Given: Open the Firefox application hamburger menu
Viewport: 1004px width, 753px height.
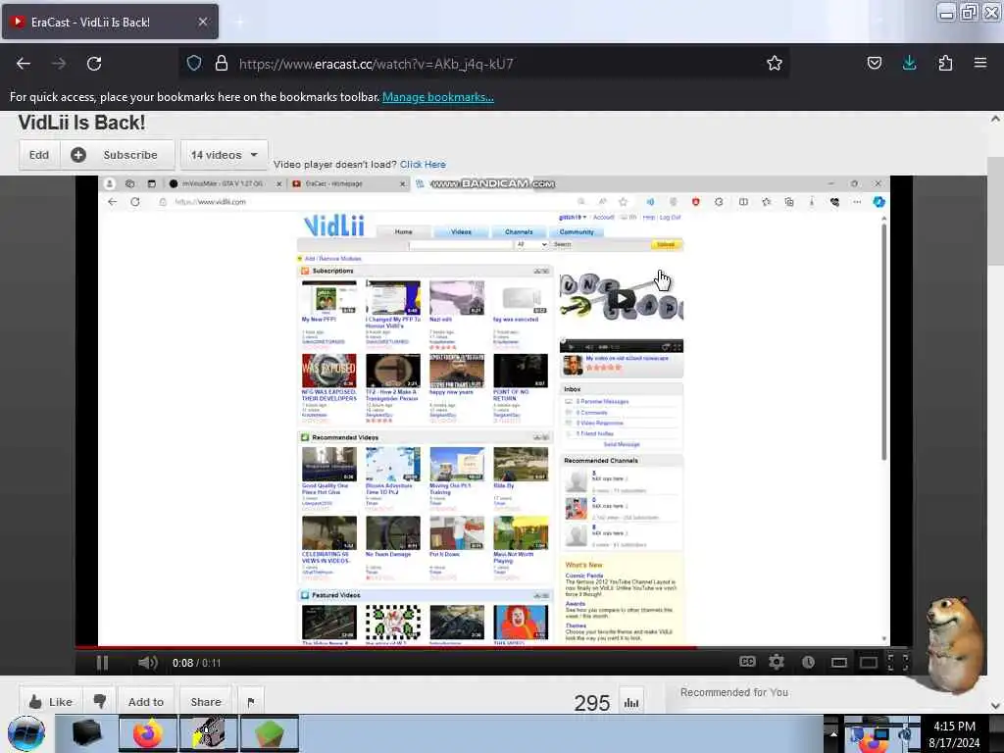Looking at the screenshot, I should 979,63.
